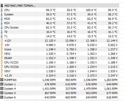Click the CPU current value 99.5 °C
Screen dimensions: 124x101
(51, 10)
